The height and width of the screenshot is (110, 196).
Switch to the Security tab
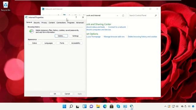point(37,23)
